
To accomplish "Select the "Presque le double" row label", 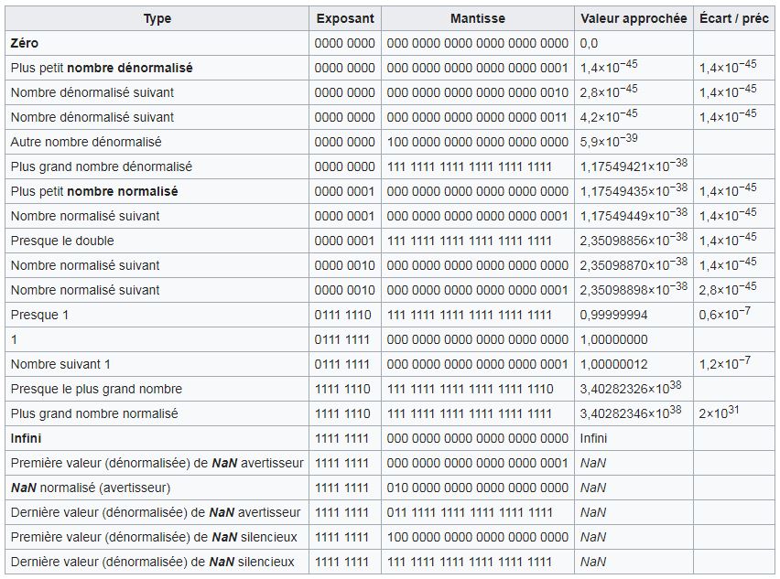I will [62, 241].
